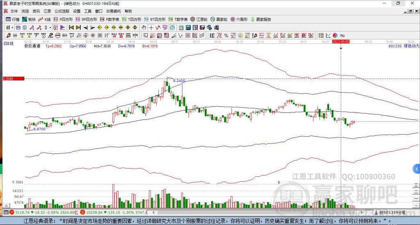Click the red 8.2048 price tag
The width and height of the screenshot is (420, 225).
pos(14,79)
